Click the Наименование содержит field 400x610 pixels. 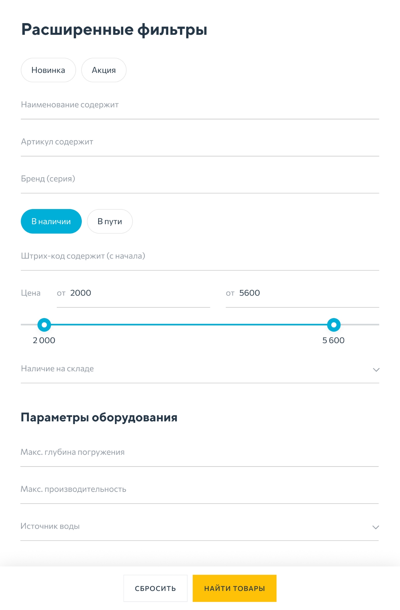[x=200, y=105]
